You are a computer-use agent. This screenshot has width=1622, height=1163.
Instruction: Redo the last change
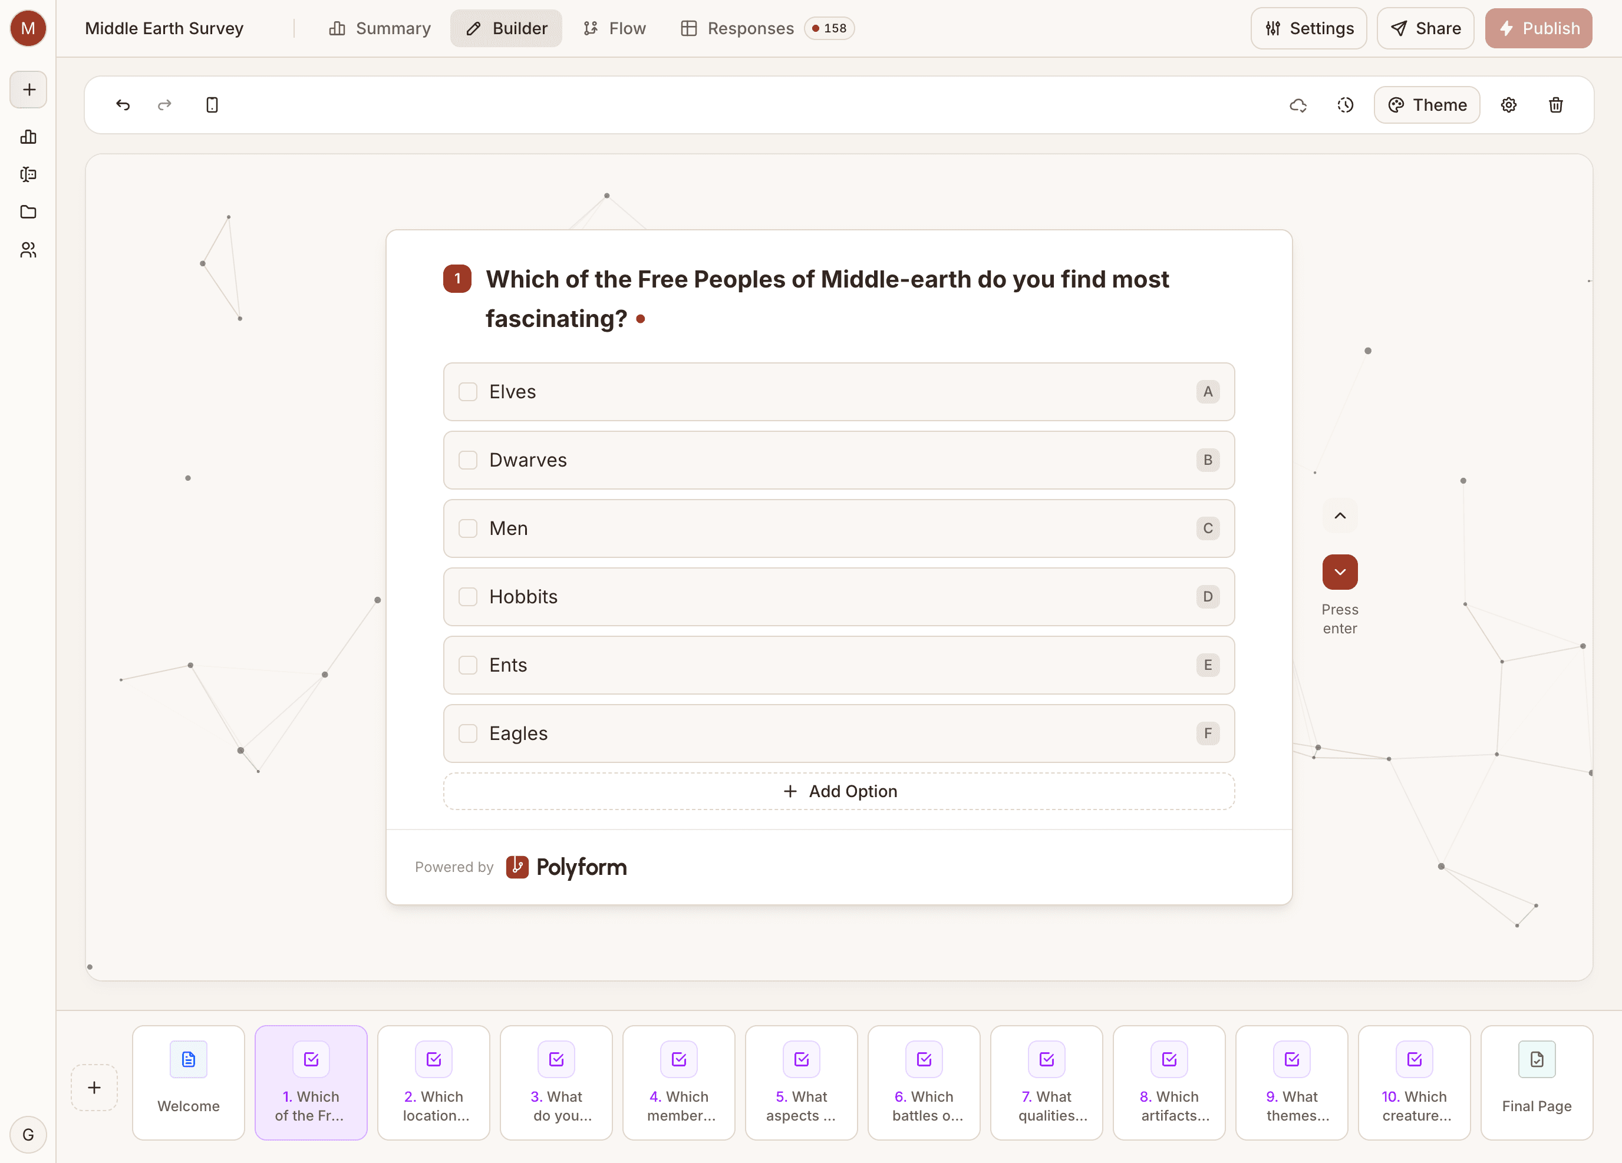164,104
